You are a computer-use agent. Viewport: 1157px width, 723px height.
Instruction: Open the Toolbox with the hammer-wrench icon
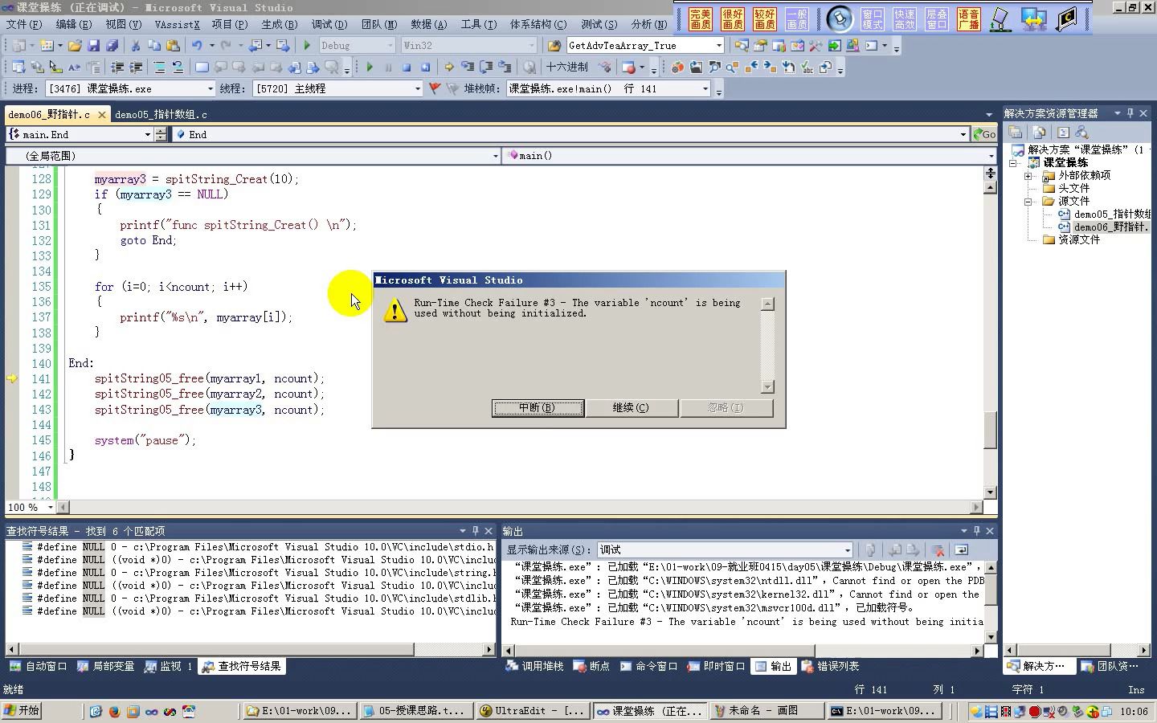pyautogui.click(x=816, y=46)
